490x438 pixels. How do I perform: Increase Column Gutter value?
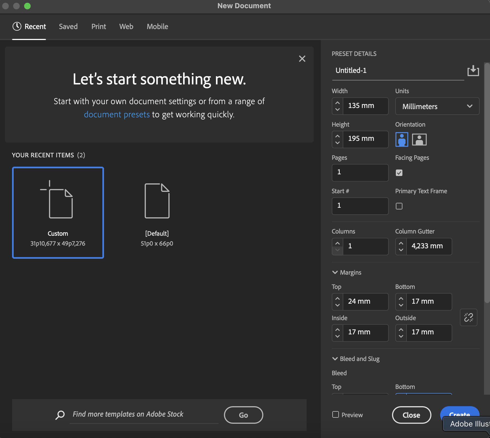(x=401, y=243)
